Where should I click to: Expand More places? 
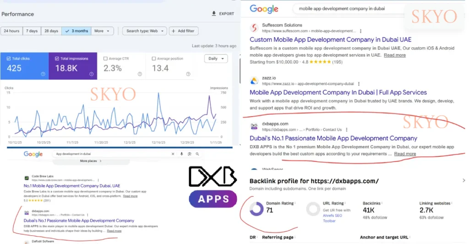(91, 161)
